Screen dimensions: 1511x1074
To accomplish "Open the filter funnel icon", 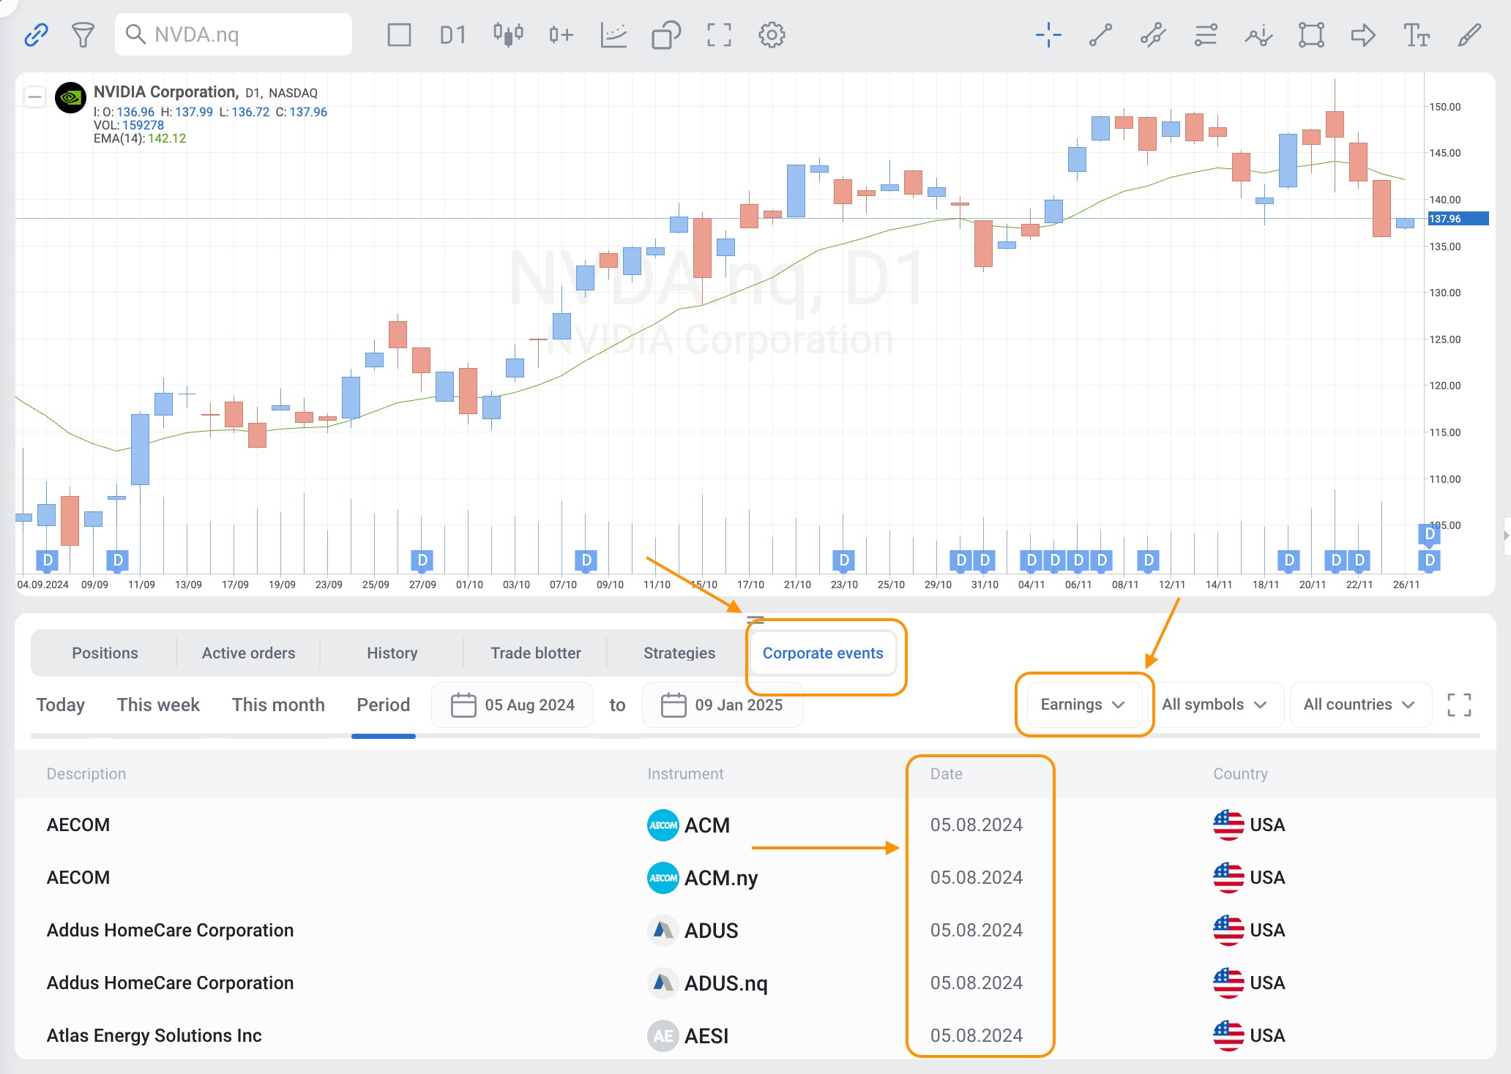I will tap(83, 34).
